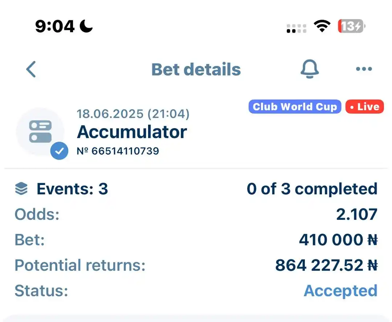392x322 pixels.
Task: Tap the moon Do Not Disturb icon
Action: click(86, 26)
